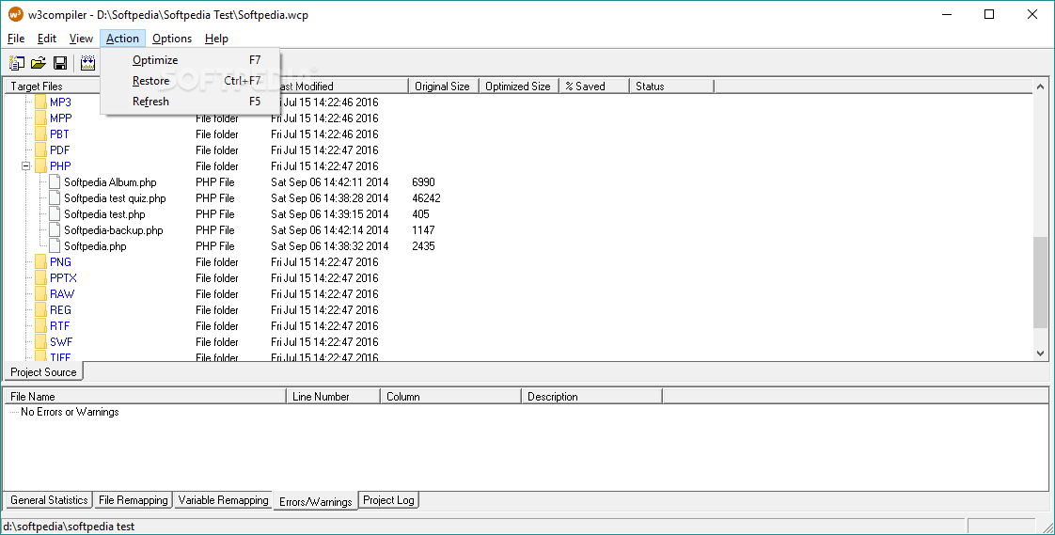The image size is (1055, 535).
Task: Click the RTF folder icon
Action: click(39, 326)
